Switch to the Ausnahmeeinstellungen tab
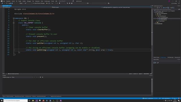The image size is (181, 102). pyautogui.click(x=41, y=96)
